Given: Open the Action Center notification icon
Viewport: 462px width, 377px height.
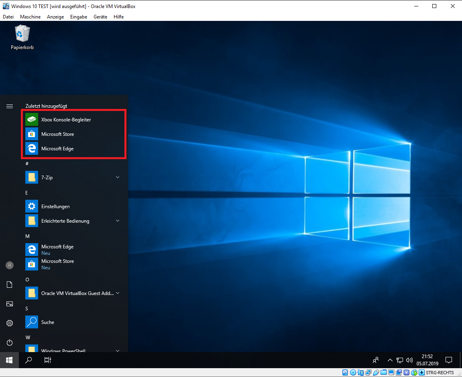Looking at the screenshot, I should (449, 360).
